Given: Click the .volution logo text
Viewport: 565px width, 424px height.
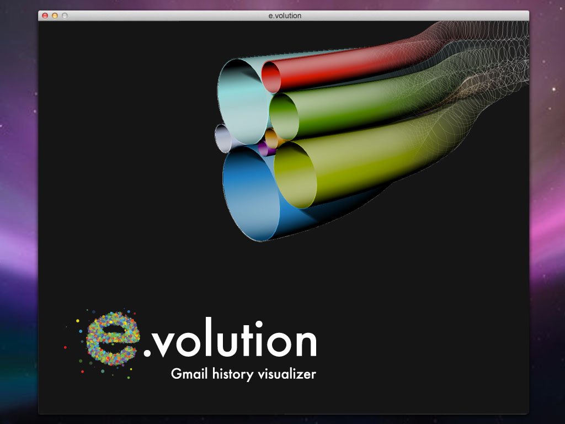Looking at the screenshot, I should [x=230, y=337].
